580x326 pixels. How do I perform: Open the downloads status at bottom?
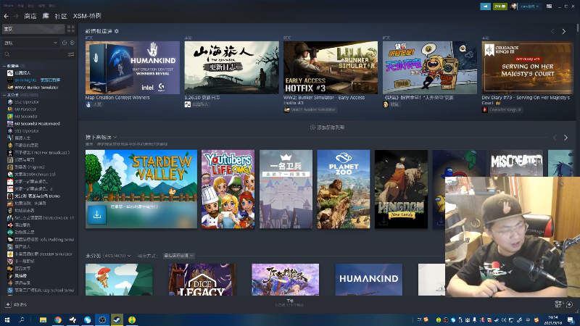pyautogui.click(x=289, y=303)
